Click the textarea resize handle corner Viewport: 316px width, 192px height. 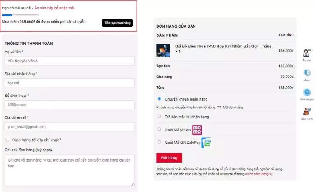(132, 184)
